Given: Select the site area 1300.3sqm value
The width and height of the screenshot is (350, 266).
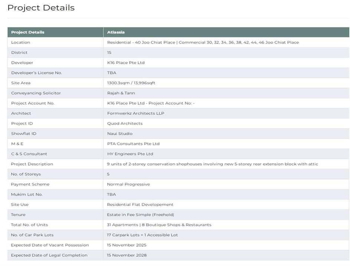Looking at the screenshot, I should click(x=131, y=83).
